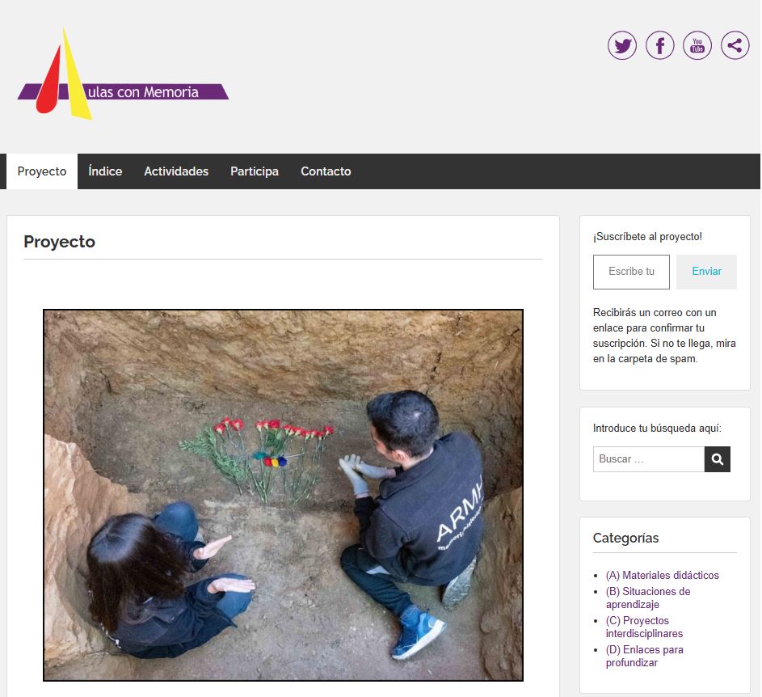Go to the Actividades menu item
Screen dimensions: 762x697
click(x=176, y=171)
